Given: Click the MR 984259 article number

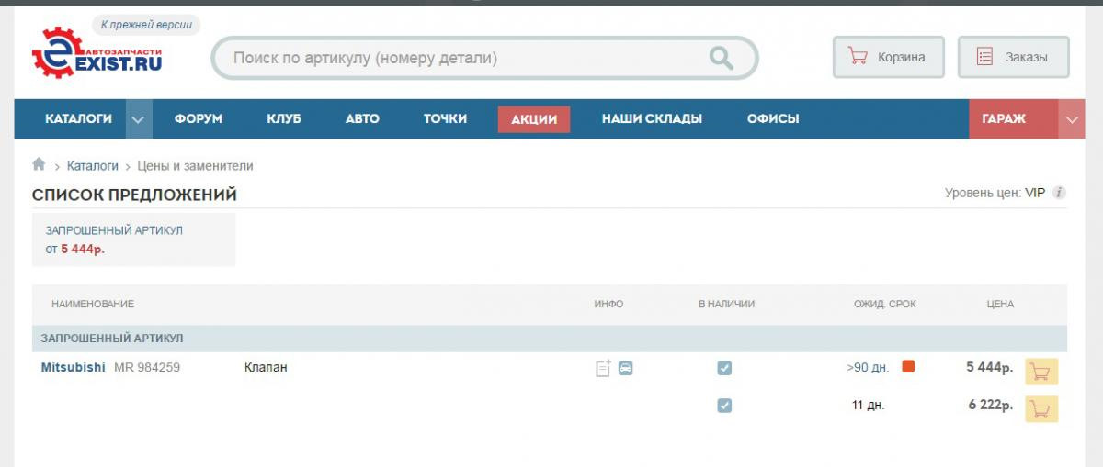Looking at the screenshot, I should pos(147,367).
